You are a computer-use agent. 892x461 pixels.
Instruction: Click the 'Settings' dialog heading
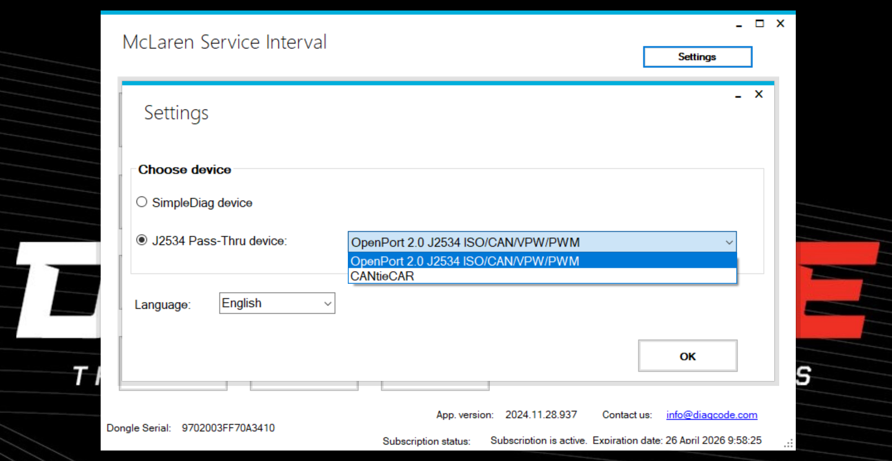click(176, 113)
